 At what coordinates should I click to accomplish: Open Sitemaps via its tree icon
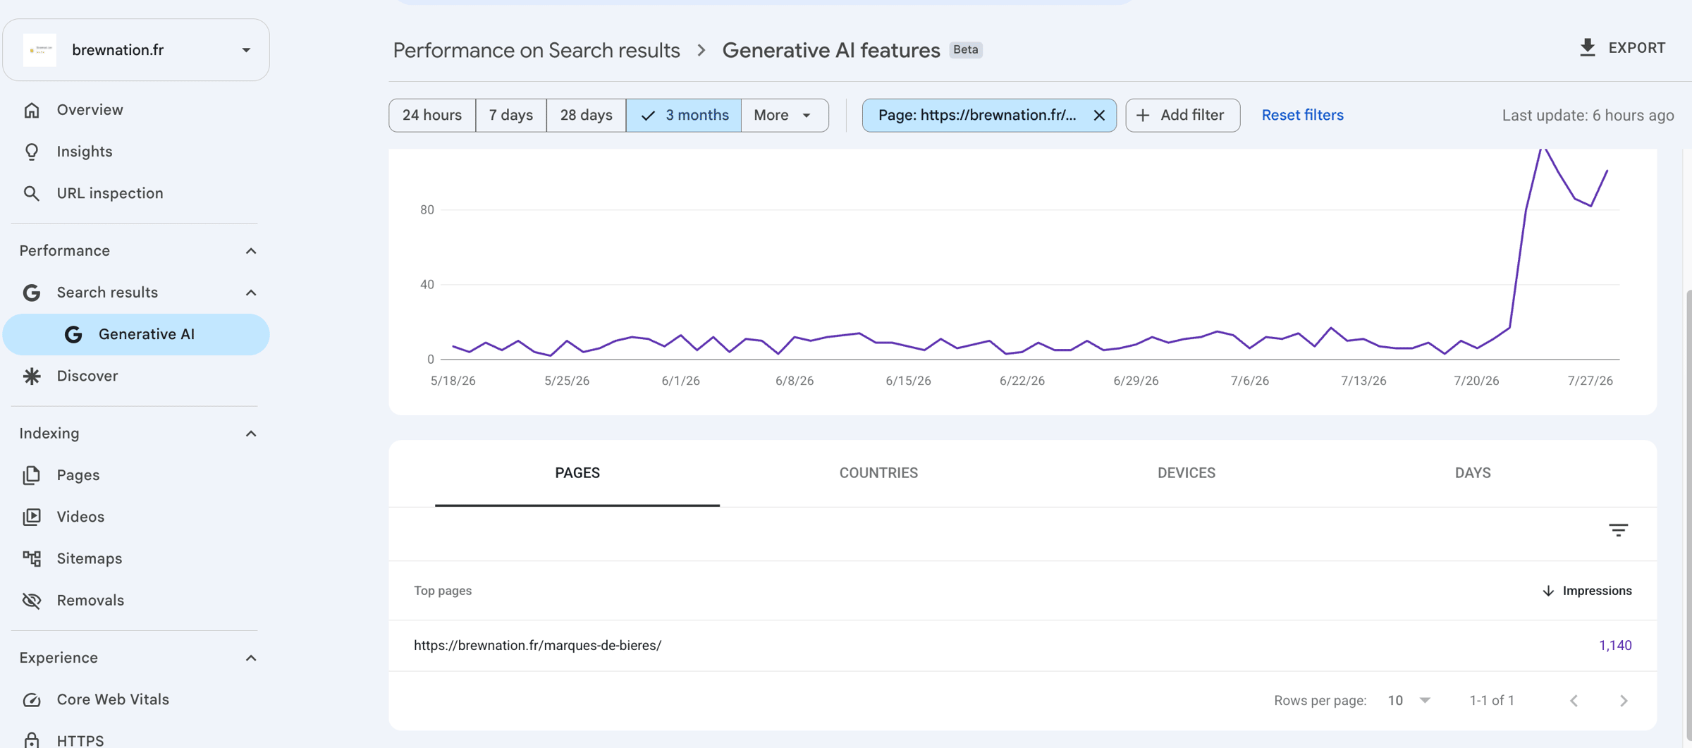click(32, 558)
